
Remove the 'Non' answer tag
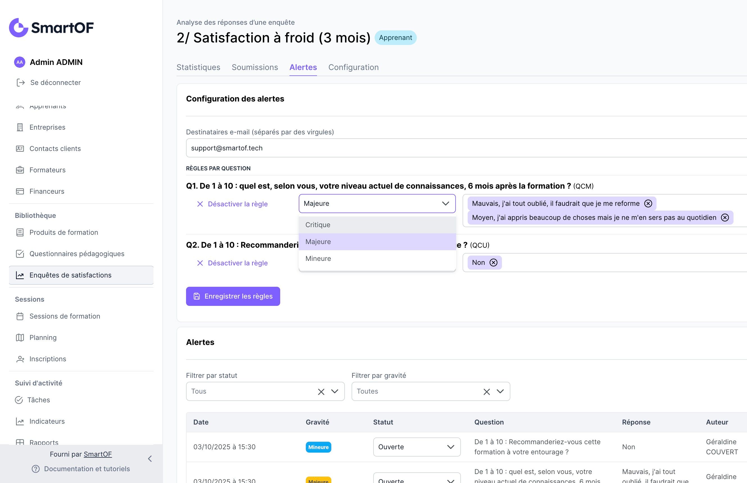(494, 263)
